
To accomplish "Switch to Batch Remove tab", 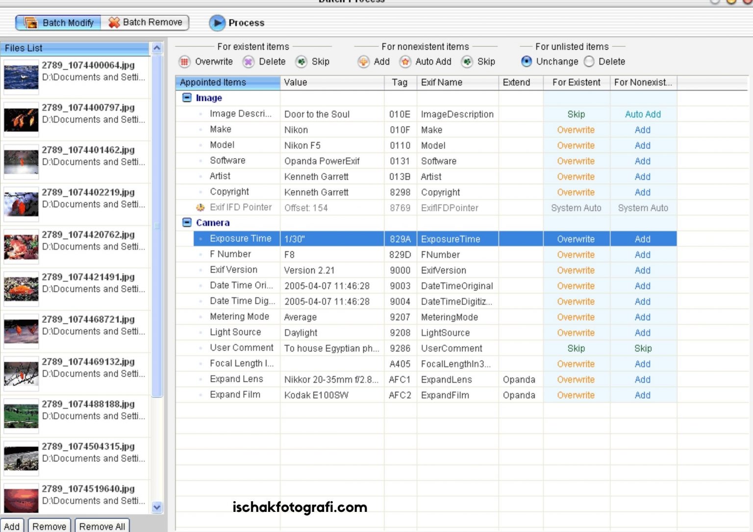I will (x=146, y=23).
